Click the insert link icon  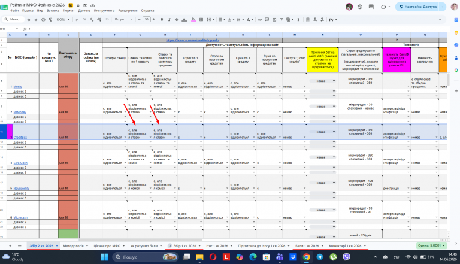click(x=259, y=20)
